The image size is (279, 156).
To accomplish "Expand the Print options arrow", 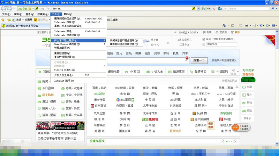I will pyautogui.click(x=250, y=25).
